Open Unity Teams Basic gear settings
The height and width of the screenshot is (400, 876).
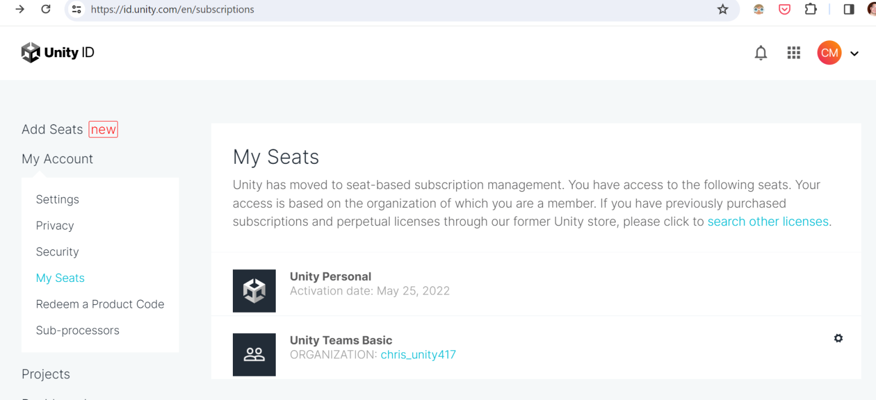pyautogui.click(x=838, y=339)
